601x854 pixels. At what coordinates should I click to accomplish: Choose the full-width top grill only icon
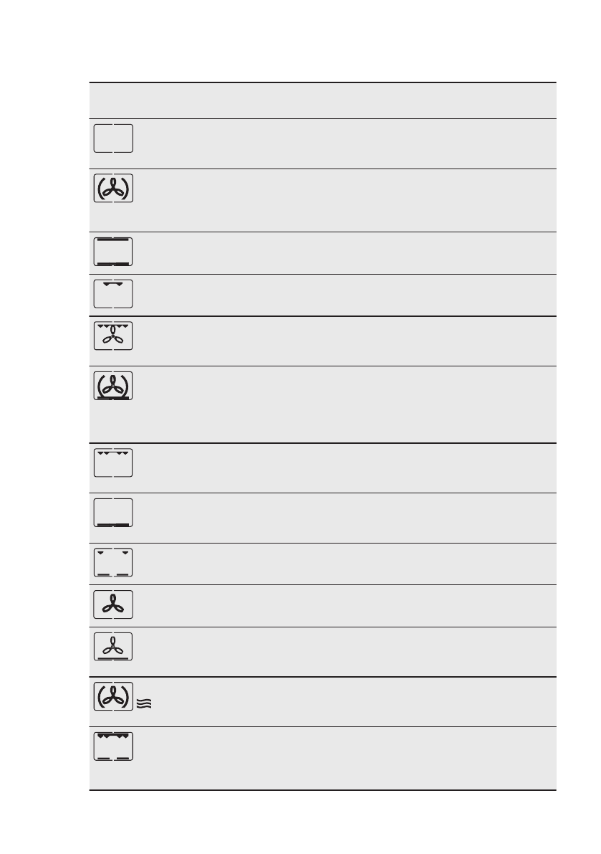(113, 462)
